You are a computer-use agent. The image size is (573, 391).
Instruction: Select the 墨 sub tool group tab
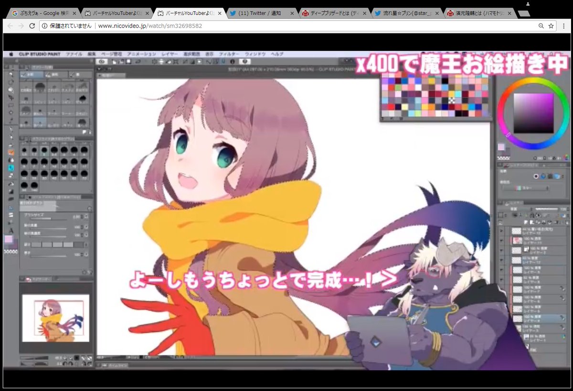80,75
